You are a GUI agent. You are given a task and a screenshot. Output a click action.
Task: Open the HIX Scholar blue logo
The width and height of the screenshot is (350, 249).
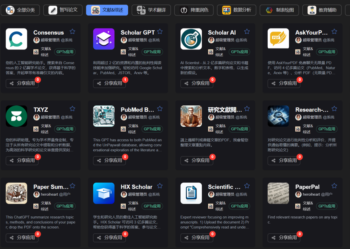click(104, 193)
